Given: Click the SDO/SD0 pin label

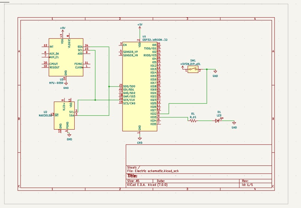Looking at the screenshot, I should (129, 86).
